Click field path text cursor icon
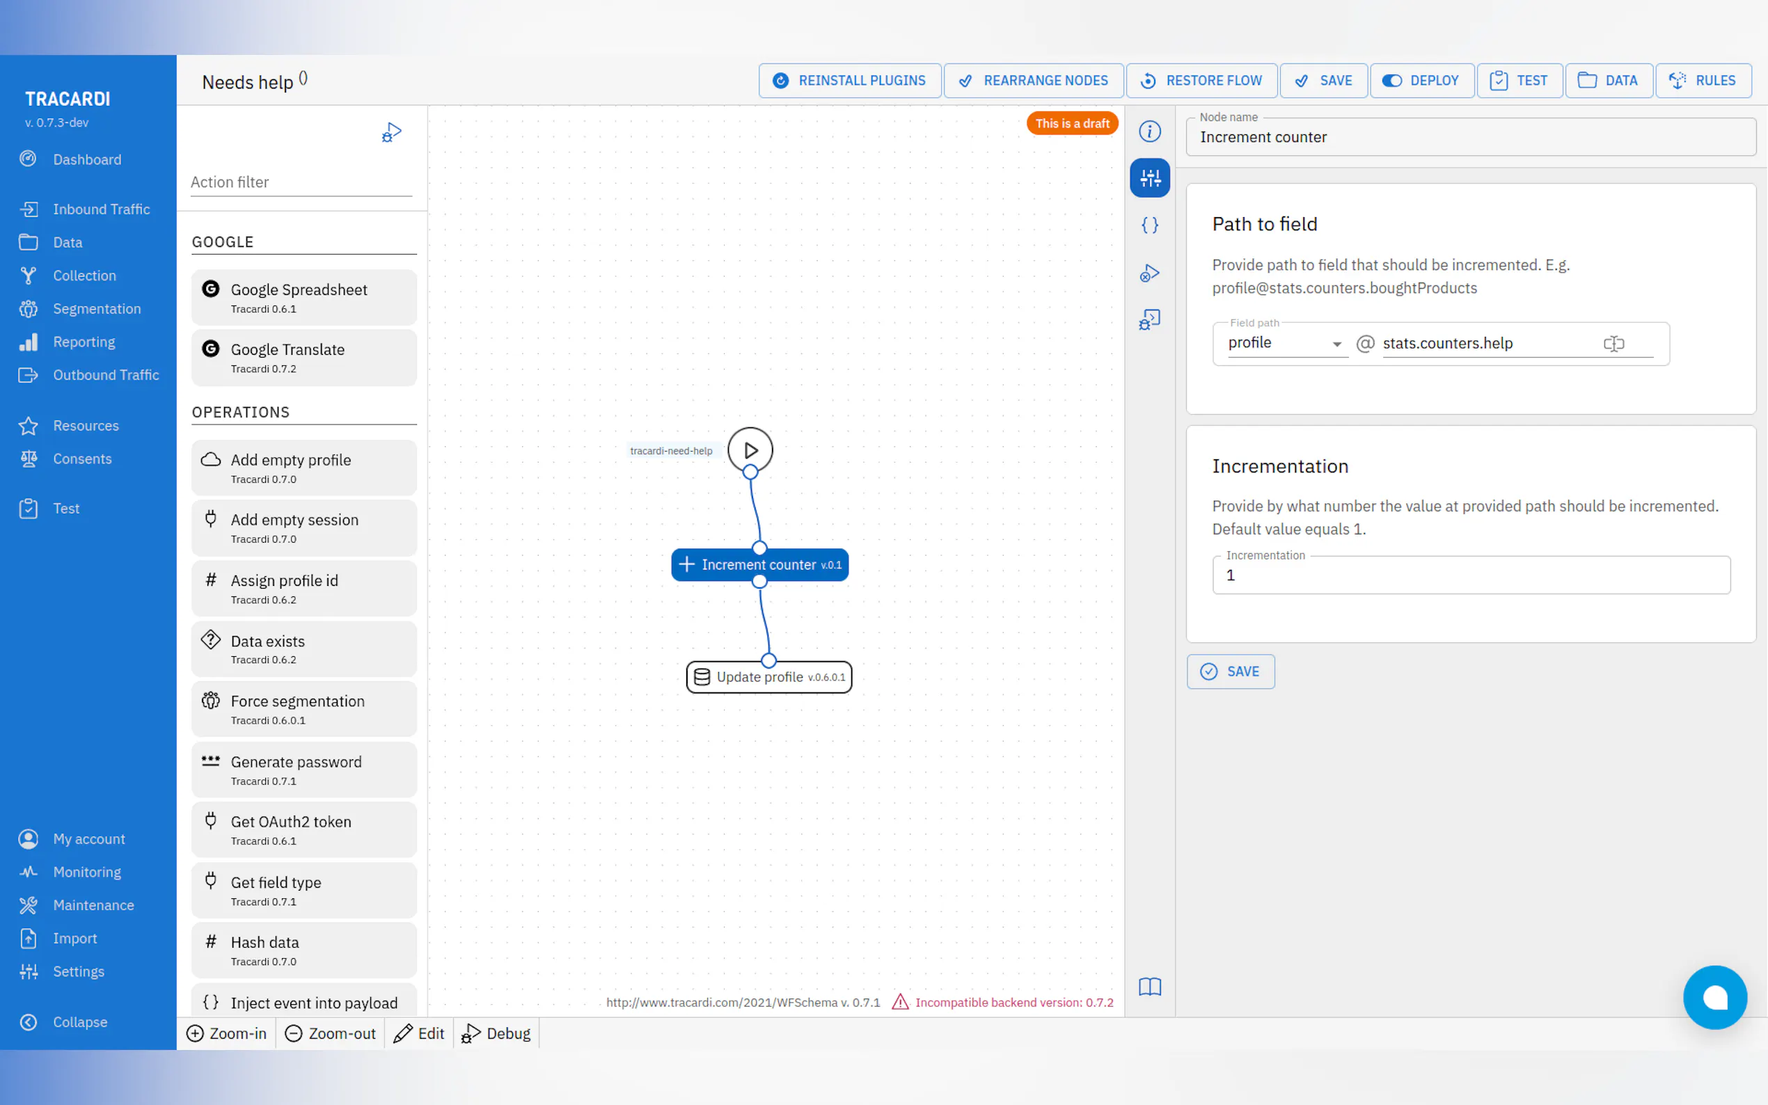1768x1105 pixels. [1613, 344]
